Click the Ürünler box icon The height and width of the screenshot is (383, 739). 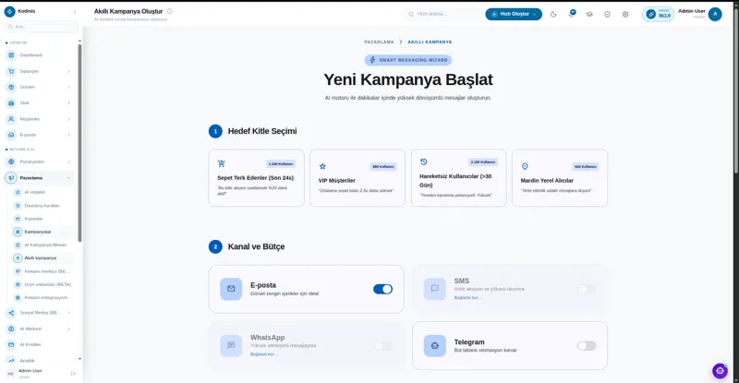[x=11, y=87]
